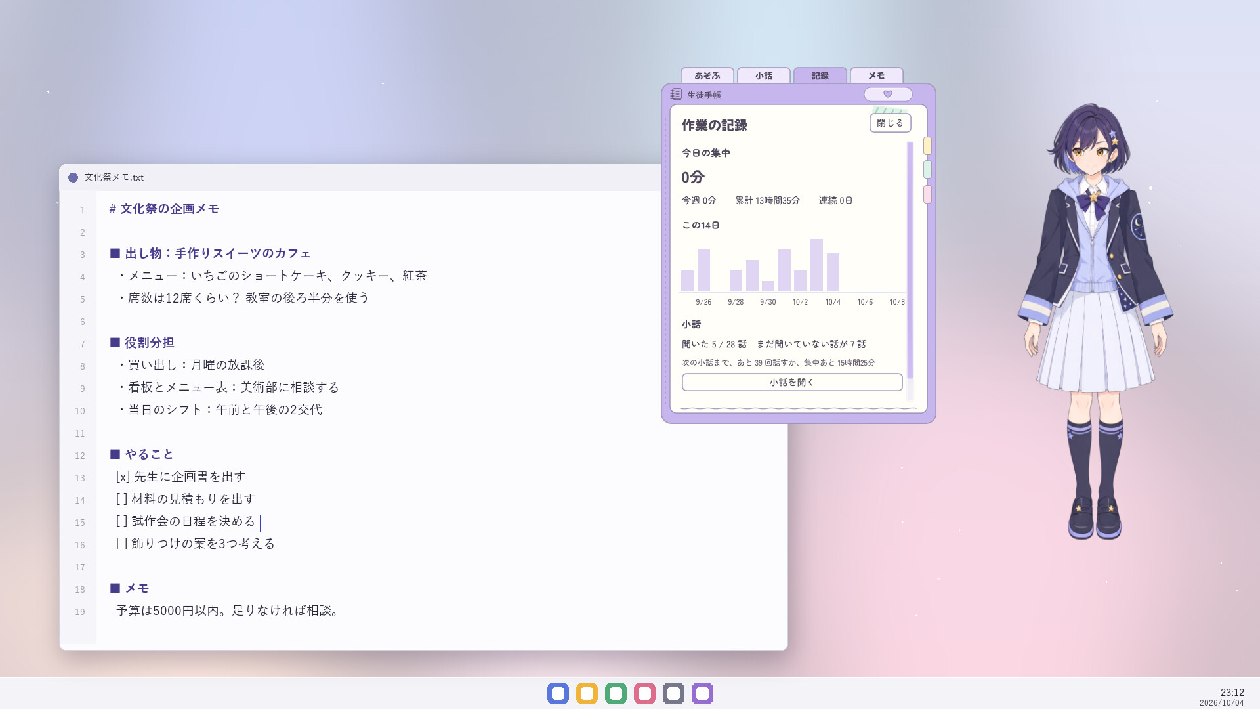Switch to the あそぶ tab
1260x709 pixels.
tap(707, 75)
